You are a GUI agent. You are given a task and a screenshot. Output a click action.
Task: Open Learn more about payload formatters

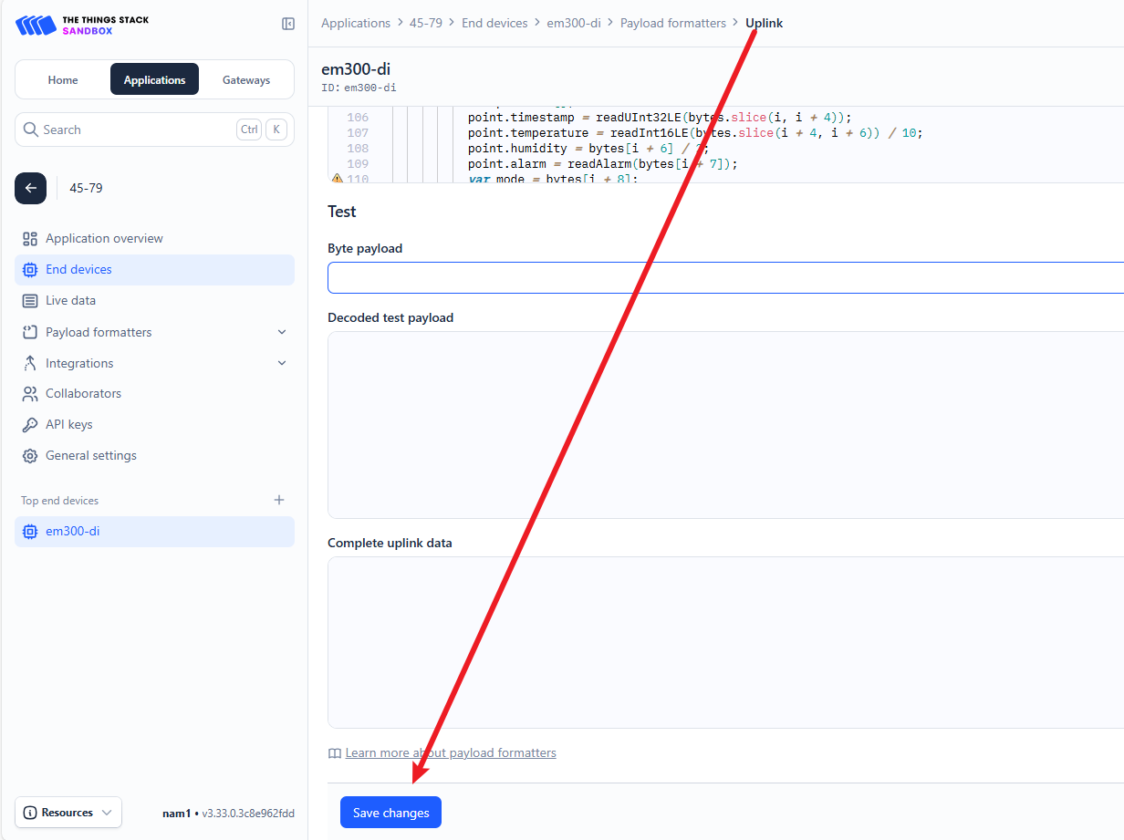[x=451, y=752]
